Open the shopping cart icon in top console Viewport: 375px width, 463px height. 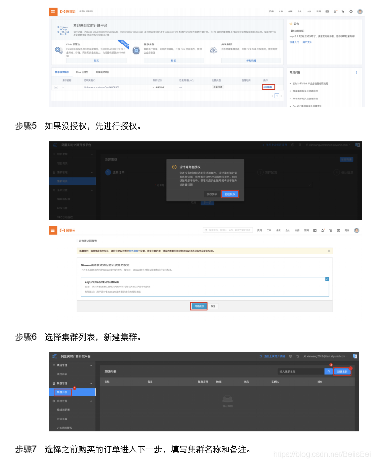pos(343,11)
